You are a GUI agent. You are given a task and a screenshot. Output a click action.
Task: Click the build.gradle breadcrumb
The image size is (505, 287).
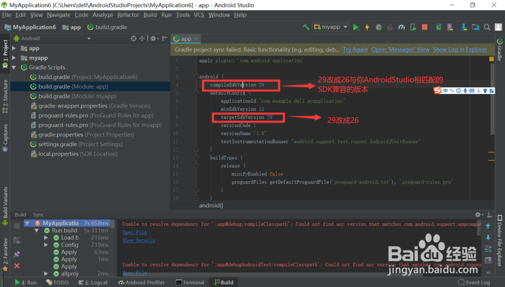(x=107, y=27)
